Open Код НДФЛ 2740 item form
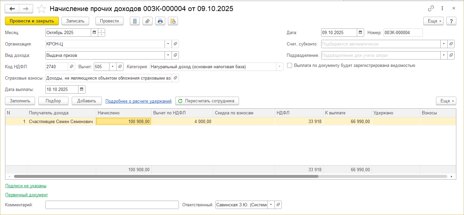 (x=72, y=67)
